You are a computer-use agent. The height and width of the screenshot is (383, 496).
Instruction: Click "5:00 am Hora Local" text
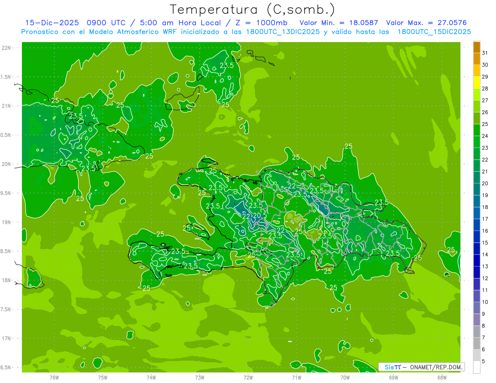tap(181, 23)
